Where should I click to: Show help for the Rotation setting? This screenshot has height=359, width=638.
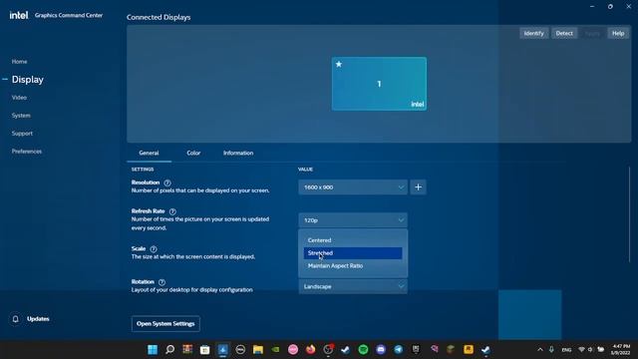click(x=161, y=282)
